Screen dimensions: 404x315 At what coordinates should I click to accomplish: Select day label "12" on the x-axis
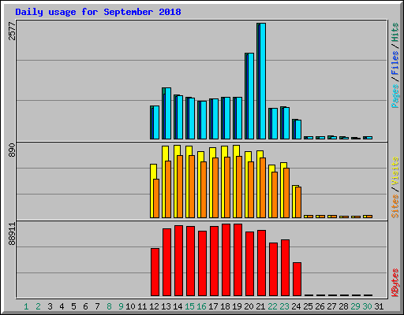pos(154,306)
